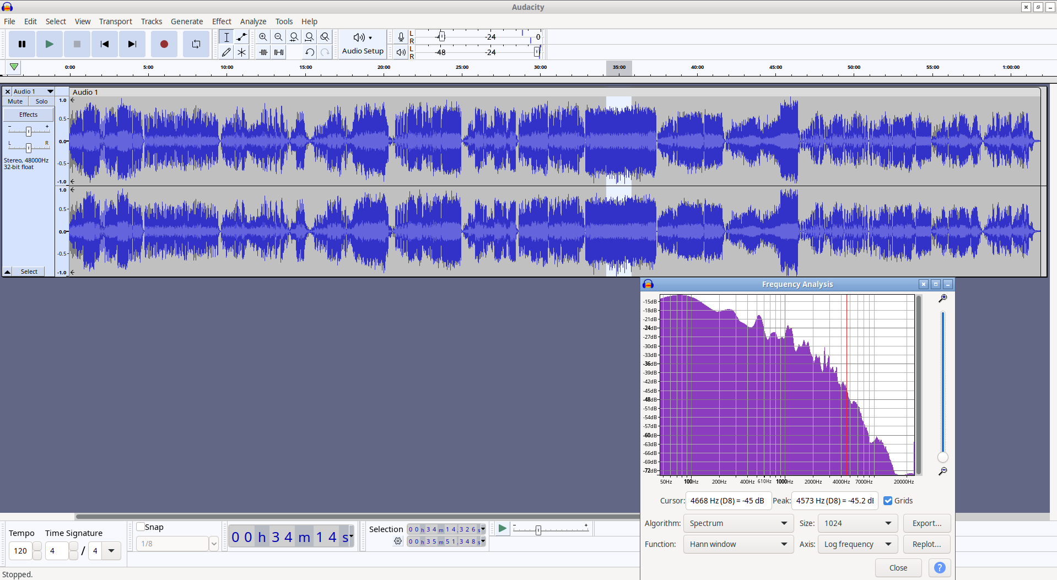
Task: Skip to start of the project
Action: [x=105, y=44]
